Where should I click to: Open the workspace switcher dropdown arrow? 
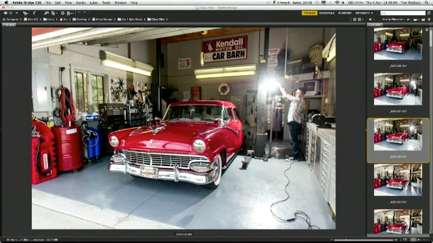click(372, 13)
